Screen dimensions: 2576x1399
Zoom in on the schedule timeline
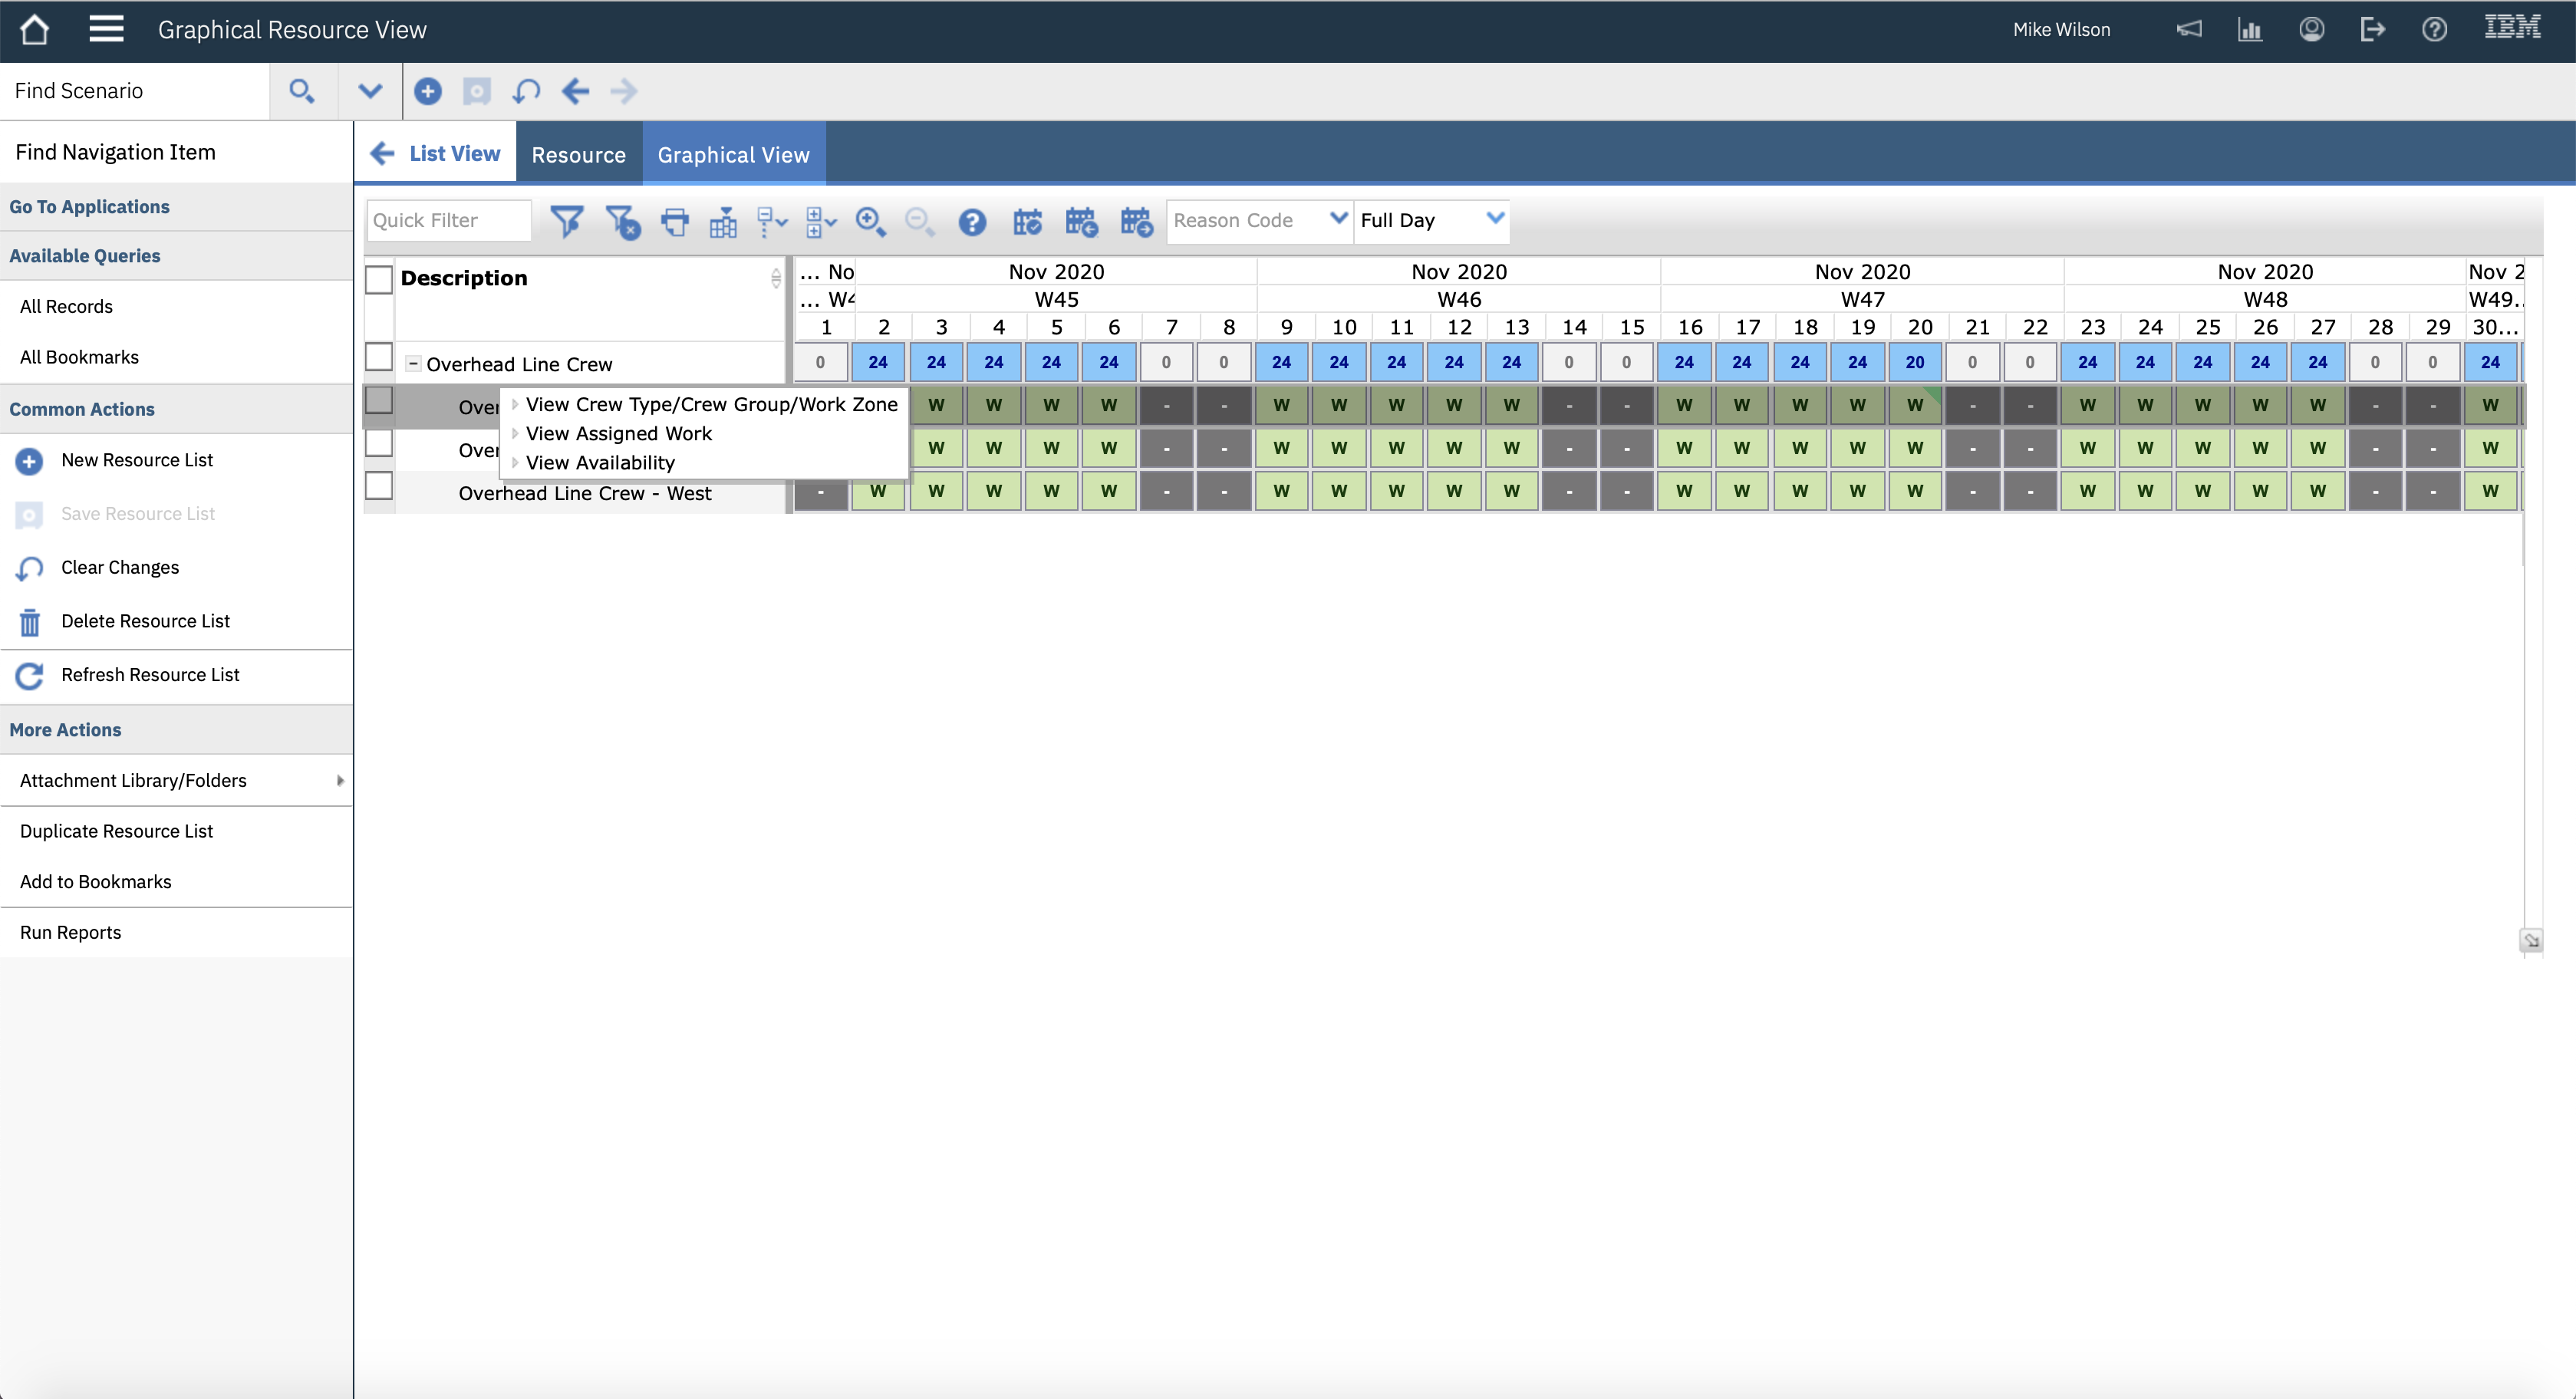pyautogui.click(x=870, y=221)
